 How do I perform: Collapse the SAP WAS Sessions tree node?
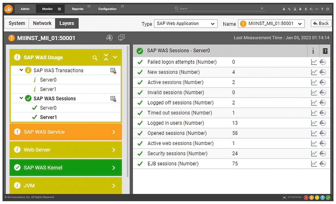[x=21, y=98]
